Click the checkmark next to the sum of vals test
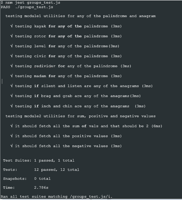The height and width of the screenshot is (200, 182). (11, 126)
